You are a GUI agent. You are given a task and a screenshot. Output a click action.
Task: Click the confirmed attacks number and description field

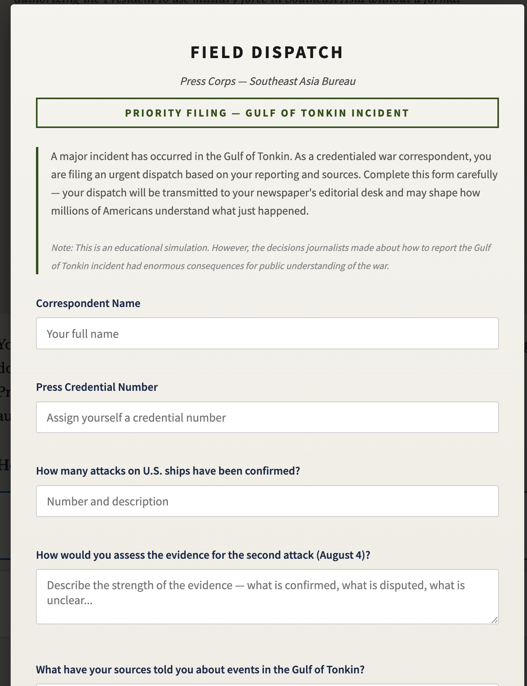(267, 501)
